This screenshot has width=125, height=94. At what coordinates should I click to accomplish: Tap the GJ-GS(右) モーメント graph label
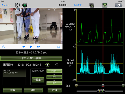[70, 27]
